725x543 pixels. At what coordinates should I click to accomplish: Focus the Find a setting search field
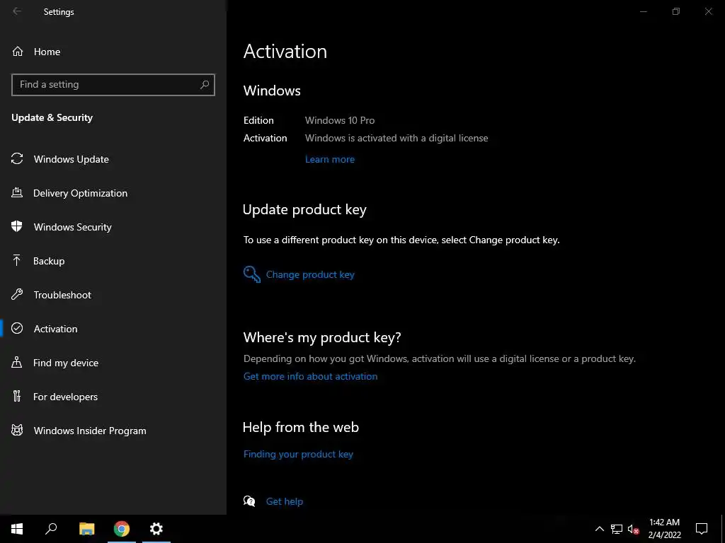pyautogui.click(x=113, y=85)
